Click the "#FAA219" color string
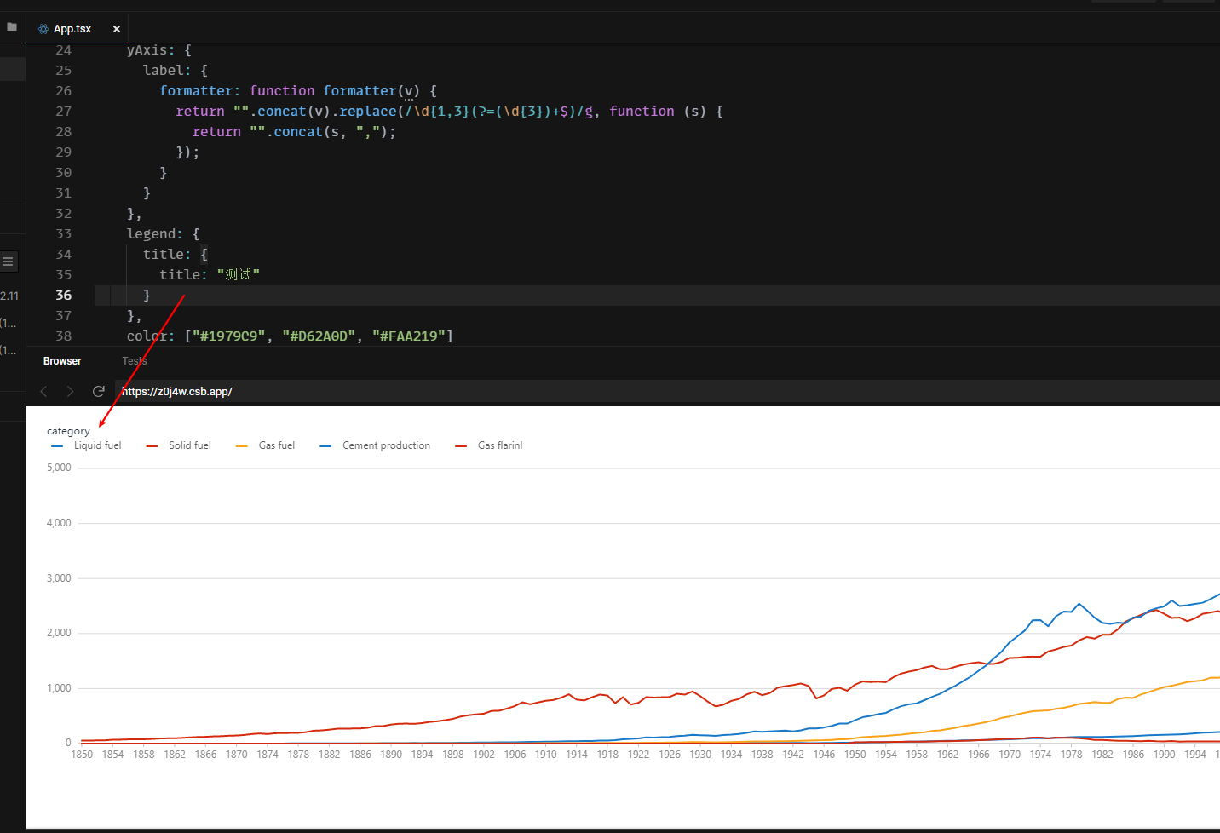The width and height of the screenshot is (1220, 833). click(409, 336)
